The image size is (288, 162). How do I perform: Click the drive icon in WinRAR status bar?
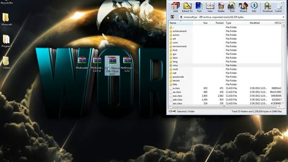pos(170,111)
